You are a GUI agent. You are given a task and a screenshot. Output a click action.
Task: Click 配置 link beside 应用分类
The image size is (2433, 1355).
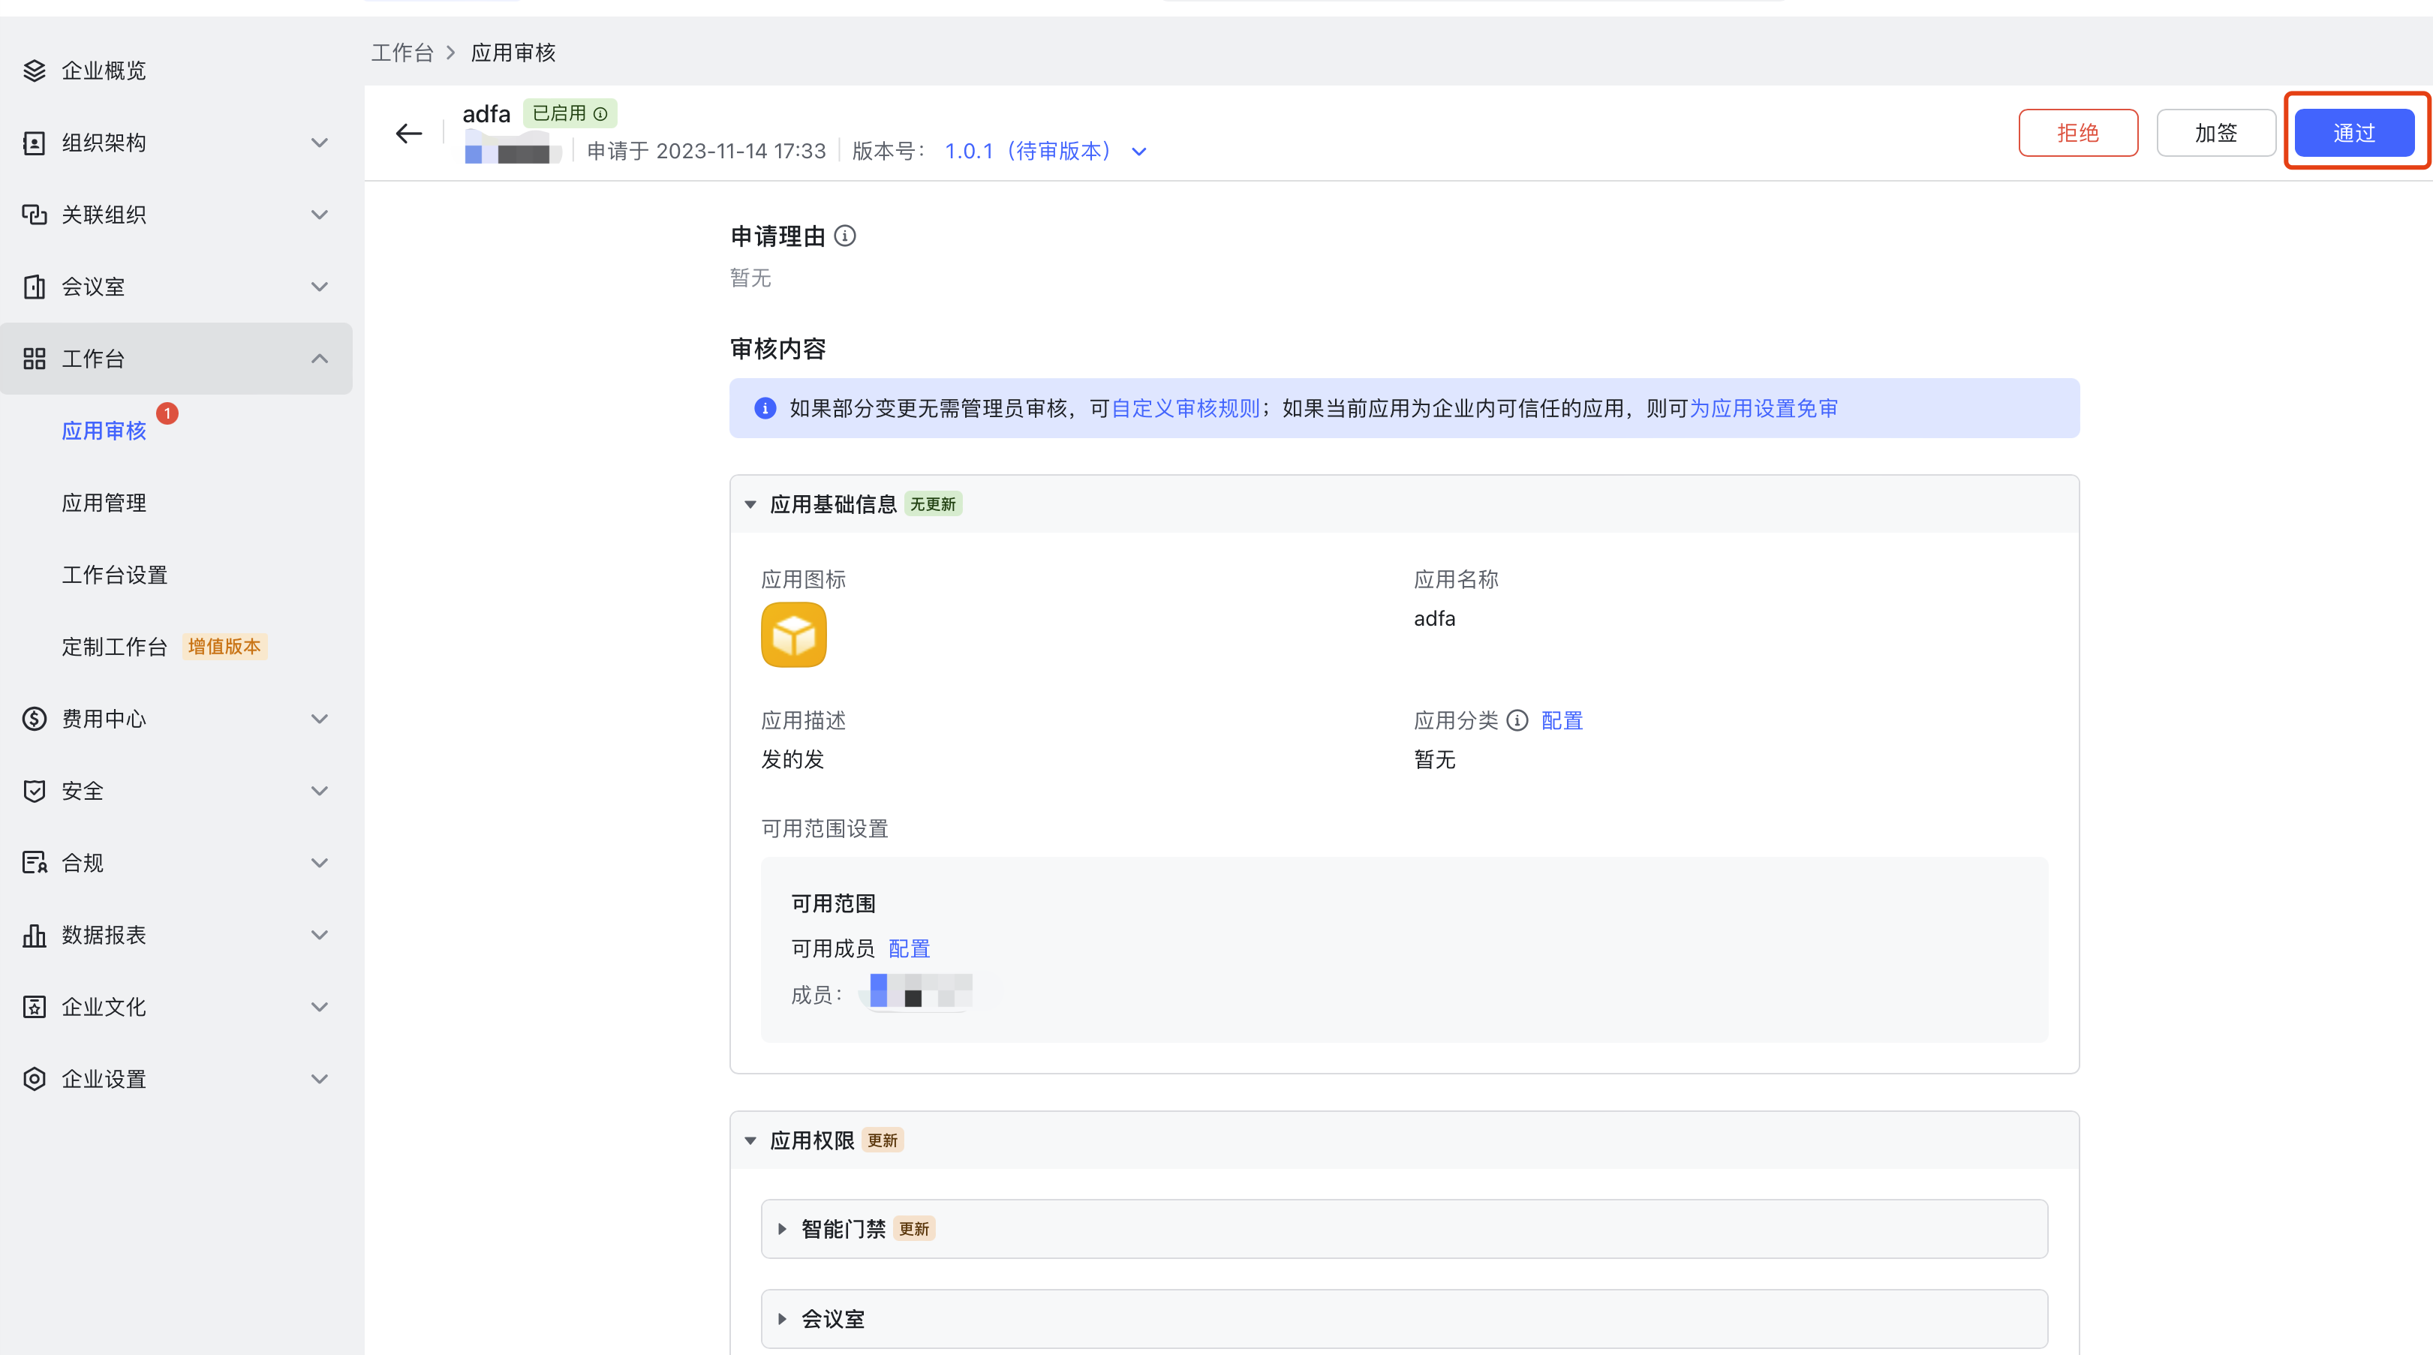tap(1561, 720)
